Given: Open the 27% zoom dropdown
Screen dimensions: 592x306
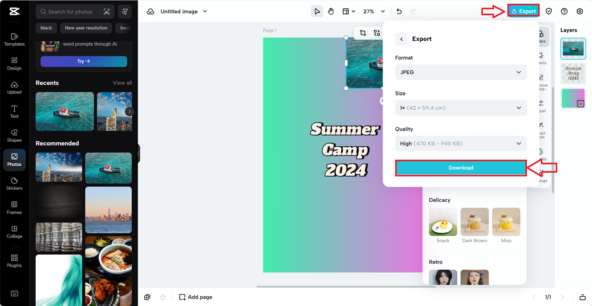Looking at the screenshot, I should click(374, 12).
